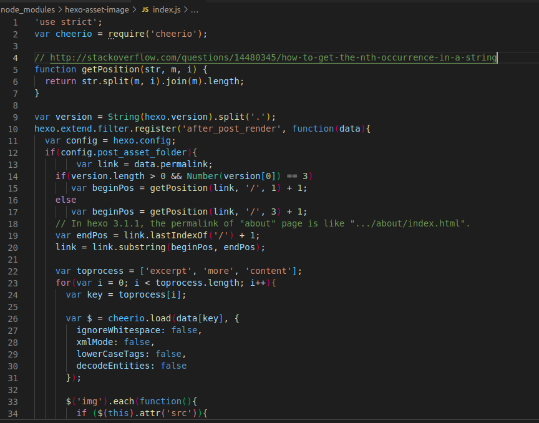The width and height of the screenshot is (539, 423).
Task: Click 'after_post_render' string on line 10
Action: click(231, 129)
